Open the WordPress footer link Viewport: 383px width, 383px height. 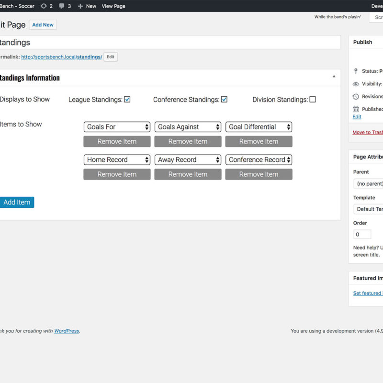click(67, 331)
